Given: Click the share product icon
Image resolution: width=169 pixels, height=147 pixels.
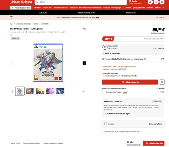Looking at the screenshot, I should 84,29.
